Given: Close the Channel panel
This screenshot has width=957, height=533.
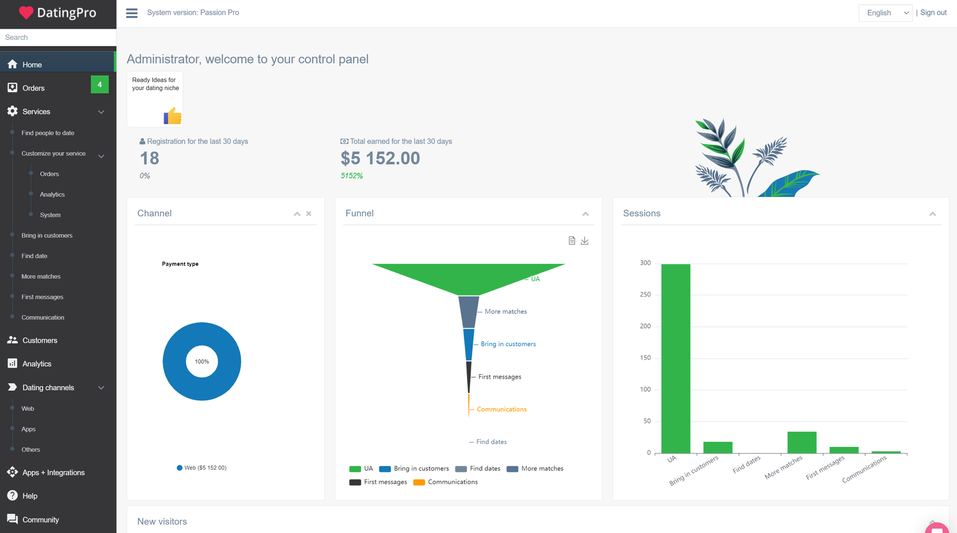Looking at the screenshot, I should (309, 214).
